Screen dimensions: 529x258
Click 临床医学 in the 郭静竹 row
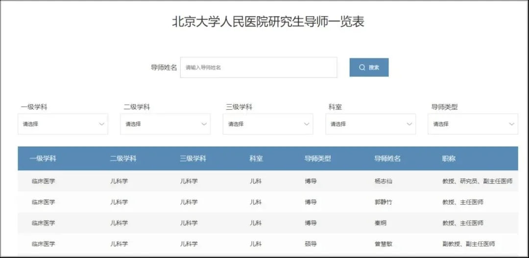[x=43, y=202]
